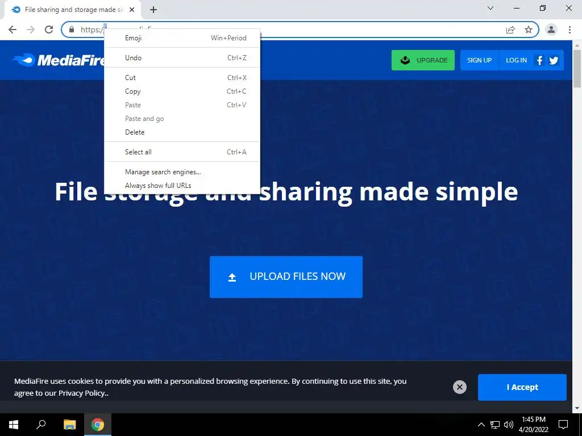Select Undo in the context menu

tap(182, 58)
